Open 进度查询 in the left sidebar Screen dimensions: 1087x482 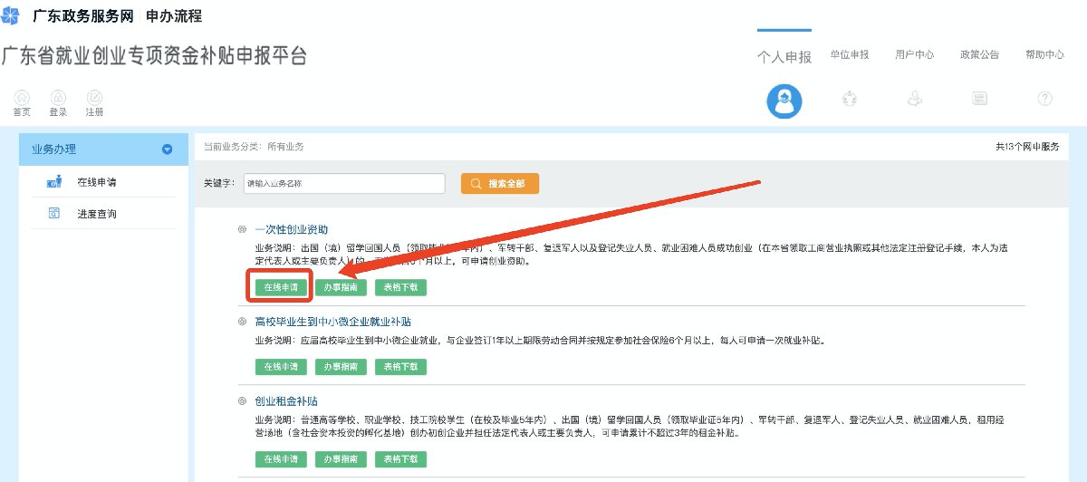coord(96,214)
